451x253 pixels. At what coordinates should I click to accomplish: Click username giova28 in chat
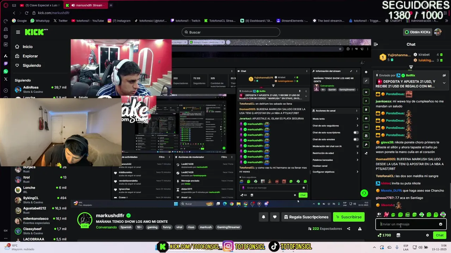click(x=387, y=142)
